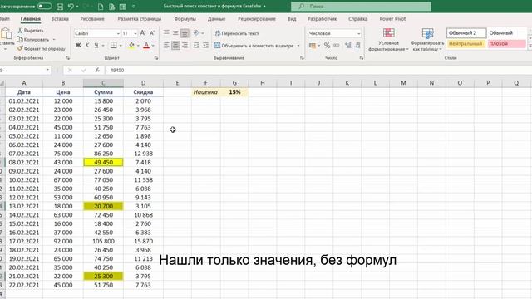Image resolution: width=532 pixels, height=299 pixels.
Task: Click the Decrease indent icon
Action: 196,45
